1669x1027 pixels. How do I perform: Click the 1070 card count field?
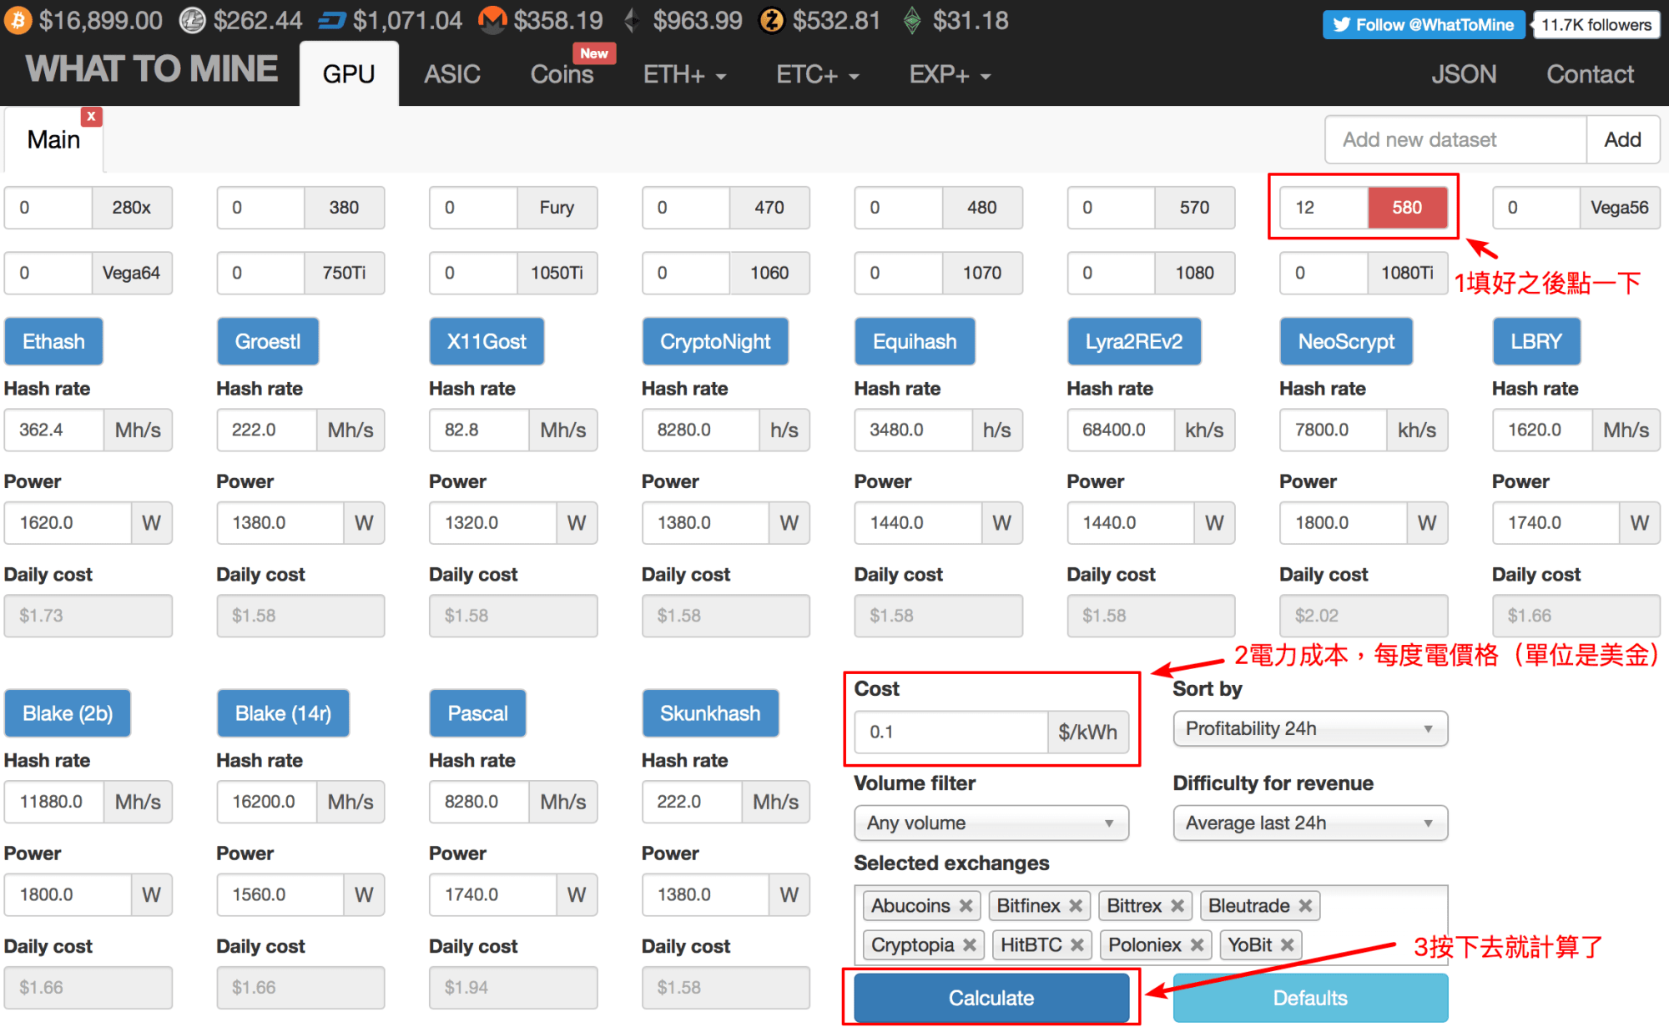pyautogui.click(x=899, y=272)
